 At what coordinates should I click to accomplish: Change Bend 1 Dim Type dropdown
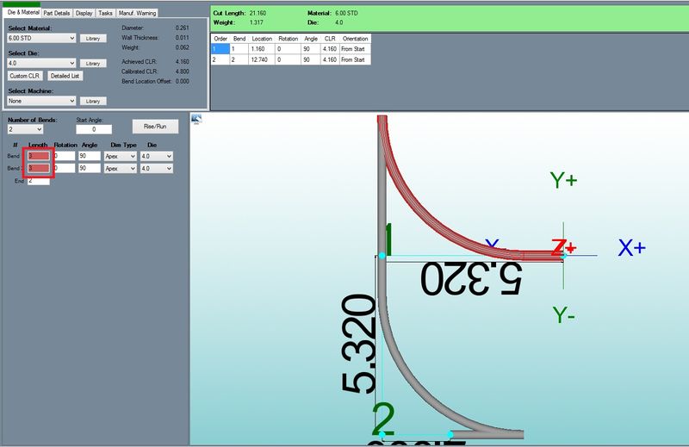click(120, 156)
